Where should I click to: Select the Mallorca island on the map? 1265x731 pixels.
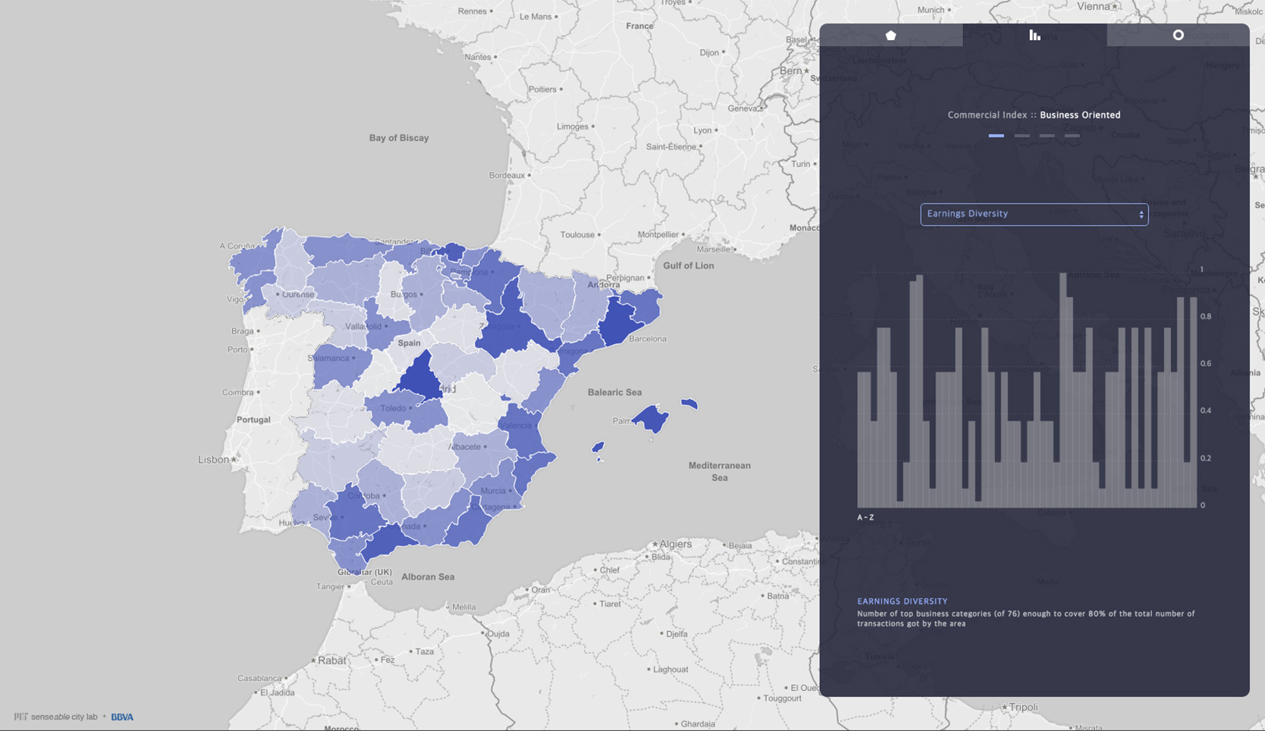click(x=650, y=418)
